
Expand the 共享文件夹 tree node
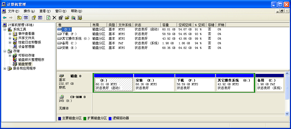[x=10, y=38]
